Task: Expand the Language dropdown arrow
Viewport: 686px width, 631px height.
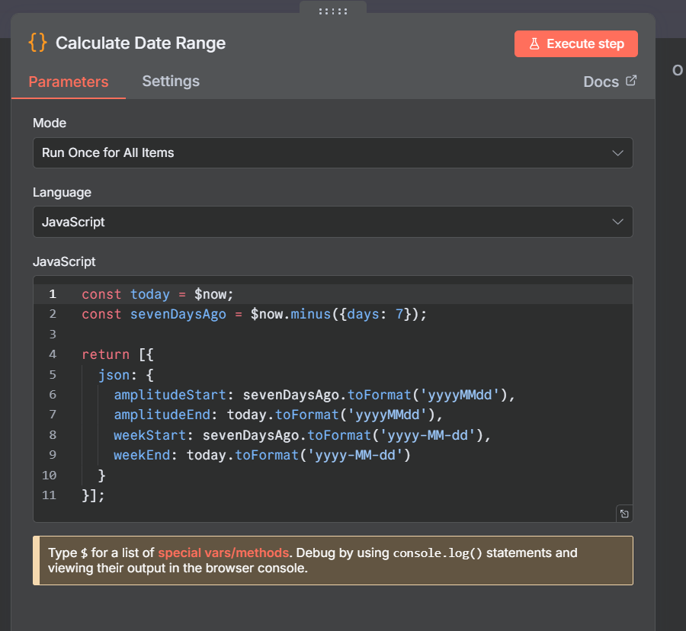Action: 617,222
